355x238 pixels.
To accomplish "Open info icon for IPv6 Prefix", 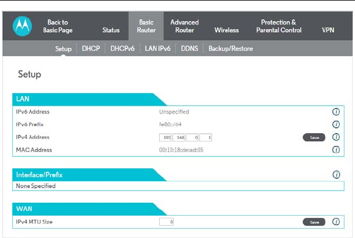I will pyautogui.click(x=336, y=124).
